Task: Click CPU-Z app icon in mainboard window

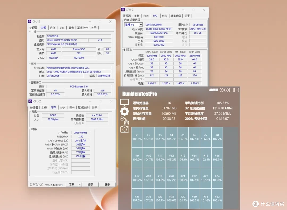Action: tap(30, 22)
